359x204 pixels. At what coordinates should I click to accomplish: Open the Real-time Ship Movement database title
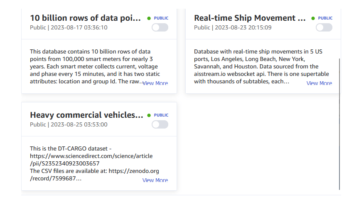point(250,18)
